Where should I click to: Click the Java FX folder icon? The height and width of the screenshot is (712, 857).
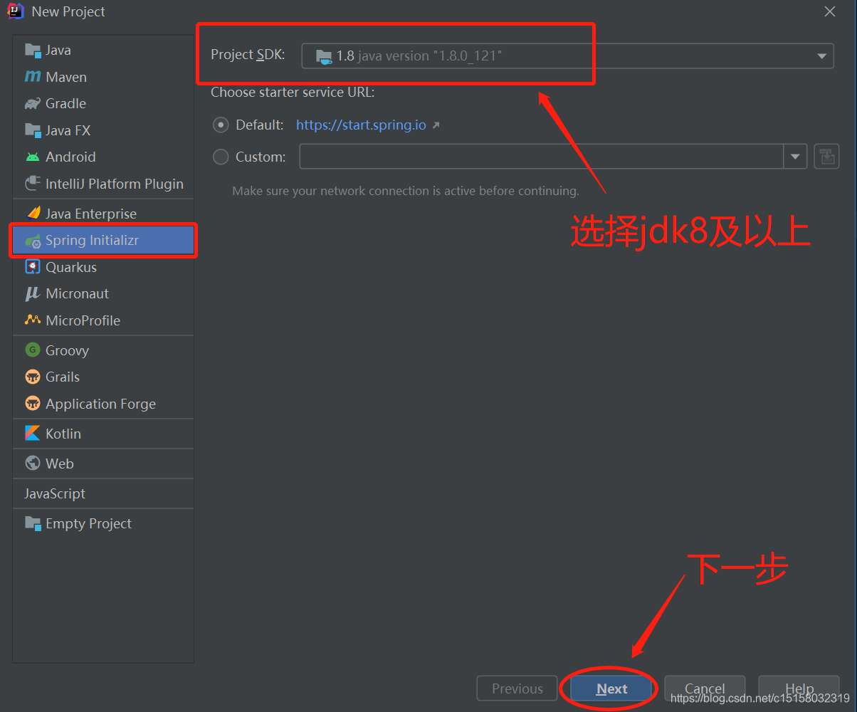[33, 130]
